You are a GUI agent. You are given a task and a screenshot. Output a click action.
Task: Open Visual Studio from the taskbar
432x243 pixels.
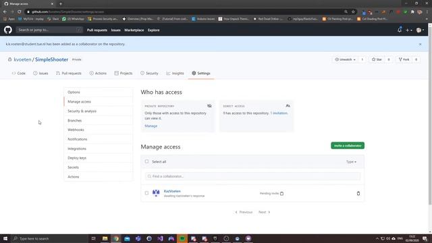click(160, 238)
